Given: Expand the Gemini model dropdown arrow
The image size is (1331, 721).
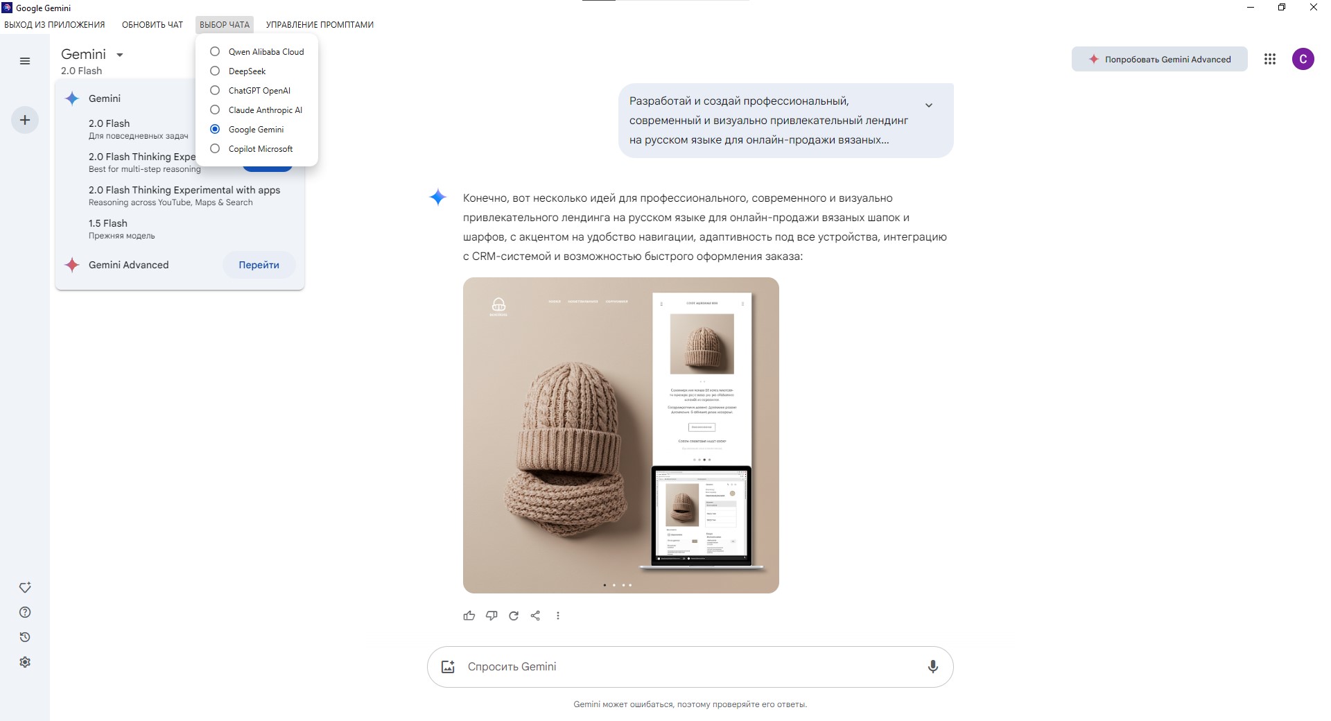Looking at the screenshot, I should coord(120,55).
